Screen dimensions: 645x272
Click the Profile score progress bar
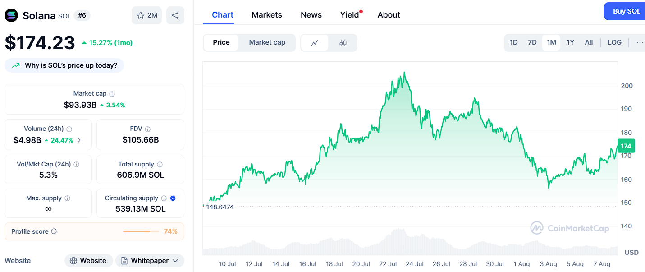[x=141, y=231]
